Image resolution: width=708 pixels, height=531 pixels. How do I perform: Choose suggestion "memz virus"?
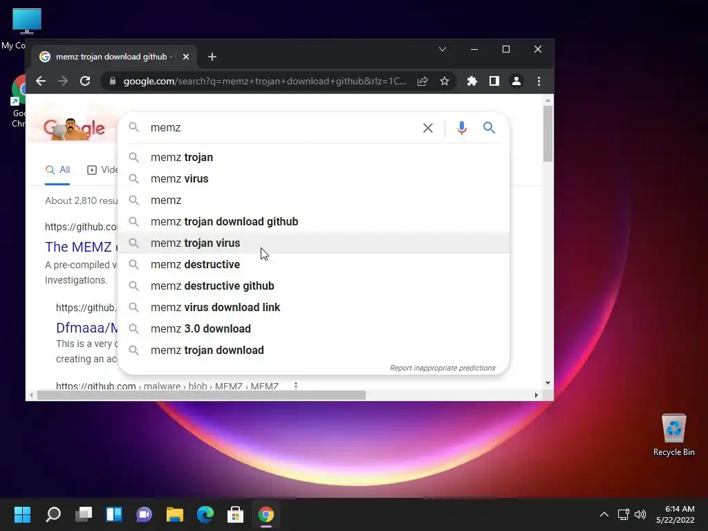[313, 179]
